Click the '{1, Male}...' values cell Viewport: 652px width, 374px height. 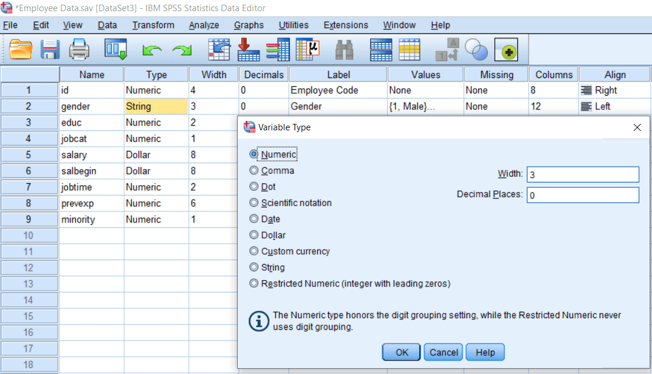coord(425,106)
